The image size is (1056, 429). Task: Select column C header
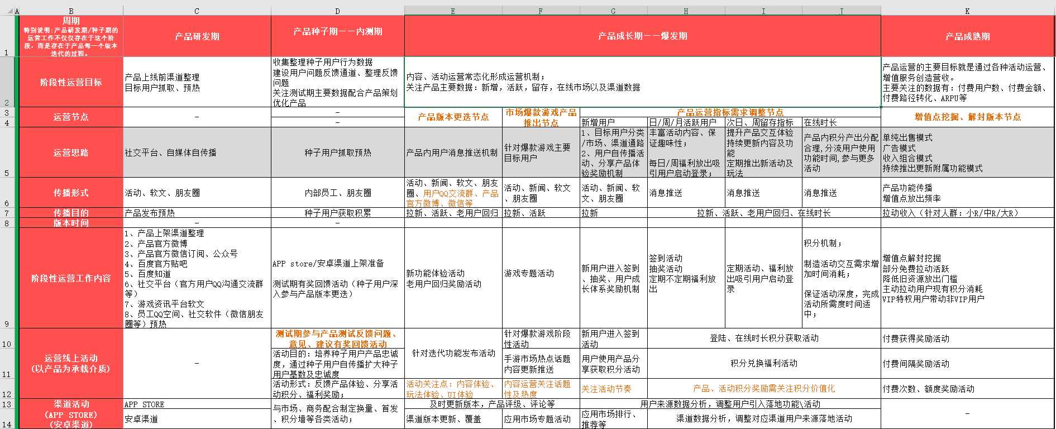(197, 11)
